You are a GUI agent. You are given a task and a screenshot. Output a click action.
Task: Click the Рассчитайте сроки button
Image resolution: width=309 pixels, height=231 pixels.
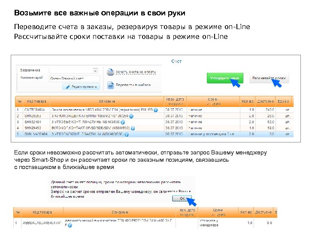[x=269, y=78]
